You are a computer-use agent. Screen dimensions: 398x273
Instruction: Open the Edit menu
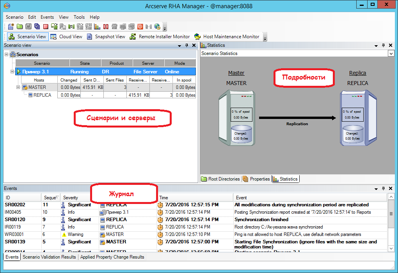[32, 17]
